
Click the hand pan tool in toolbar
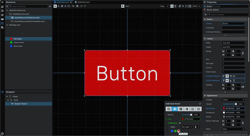(x=180, y=6)
